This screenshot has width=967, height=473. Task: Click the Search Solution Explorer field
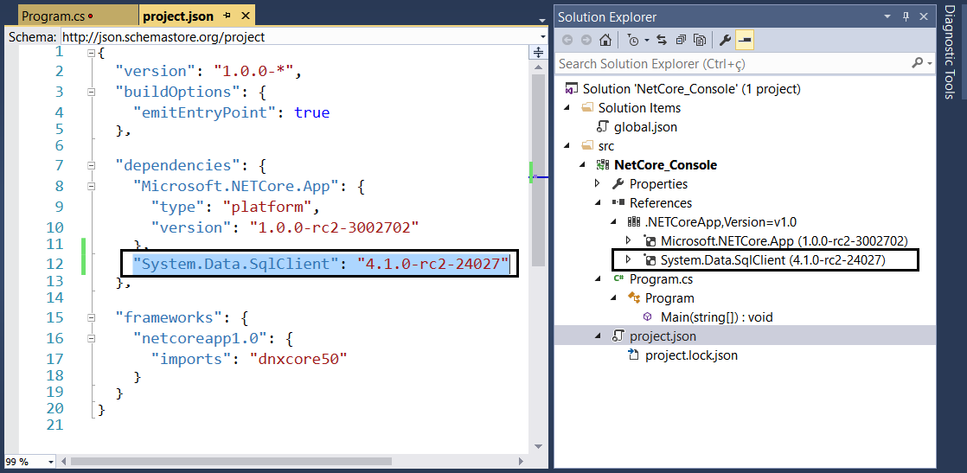tap(732, 63)
